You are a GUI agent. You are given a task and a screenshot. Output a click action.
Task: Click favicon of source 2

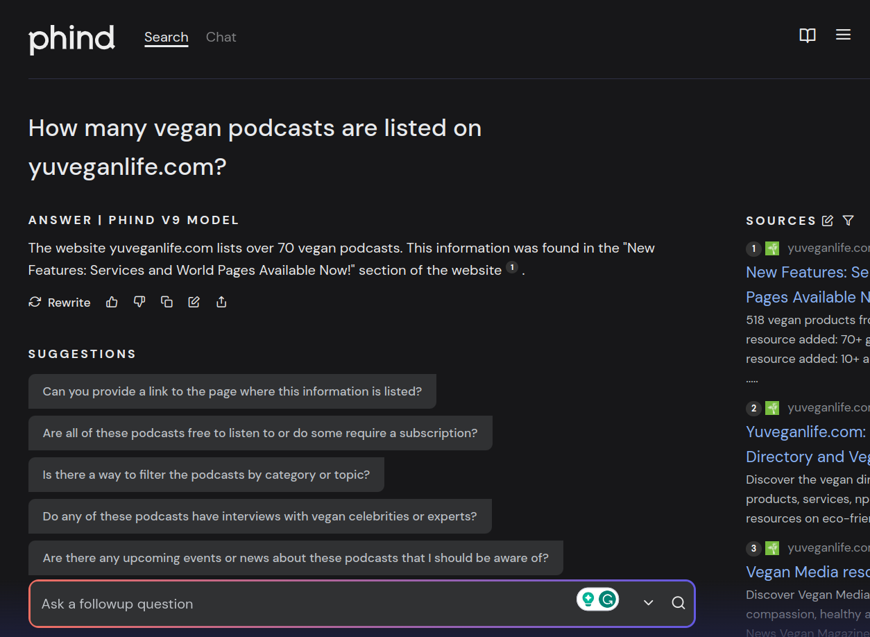tap(772, 408)
